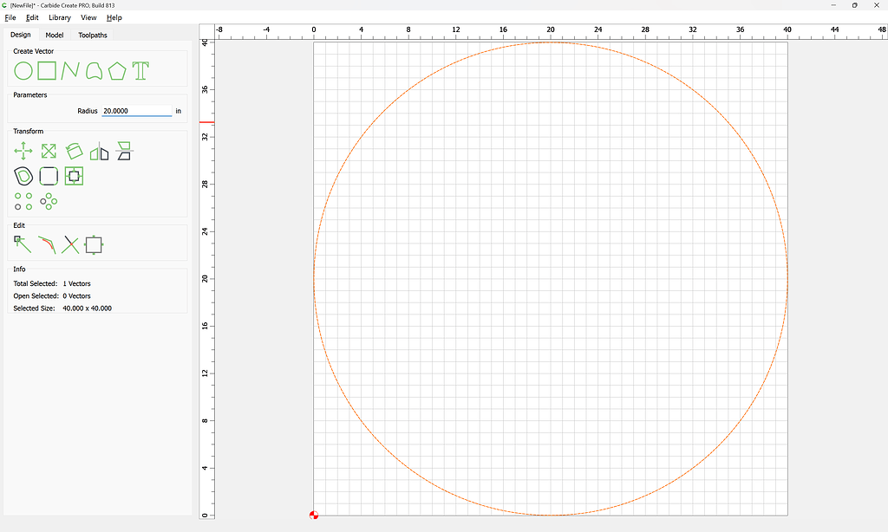Select the Rectangle create vector tool
The image size is (888, 532).
(47, 71)
